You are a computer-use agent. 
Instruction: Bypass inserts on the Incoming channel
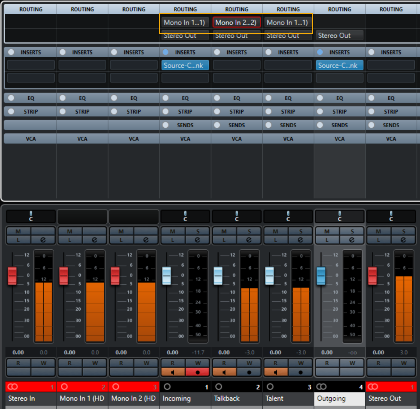pyautogui.click(x=166, y=52)
